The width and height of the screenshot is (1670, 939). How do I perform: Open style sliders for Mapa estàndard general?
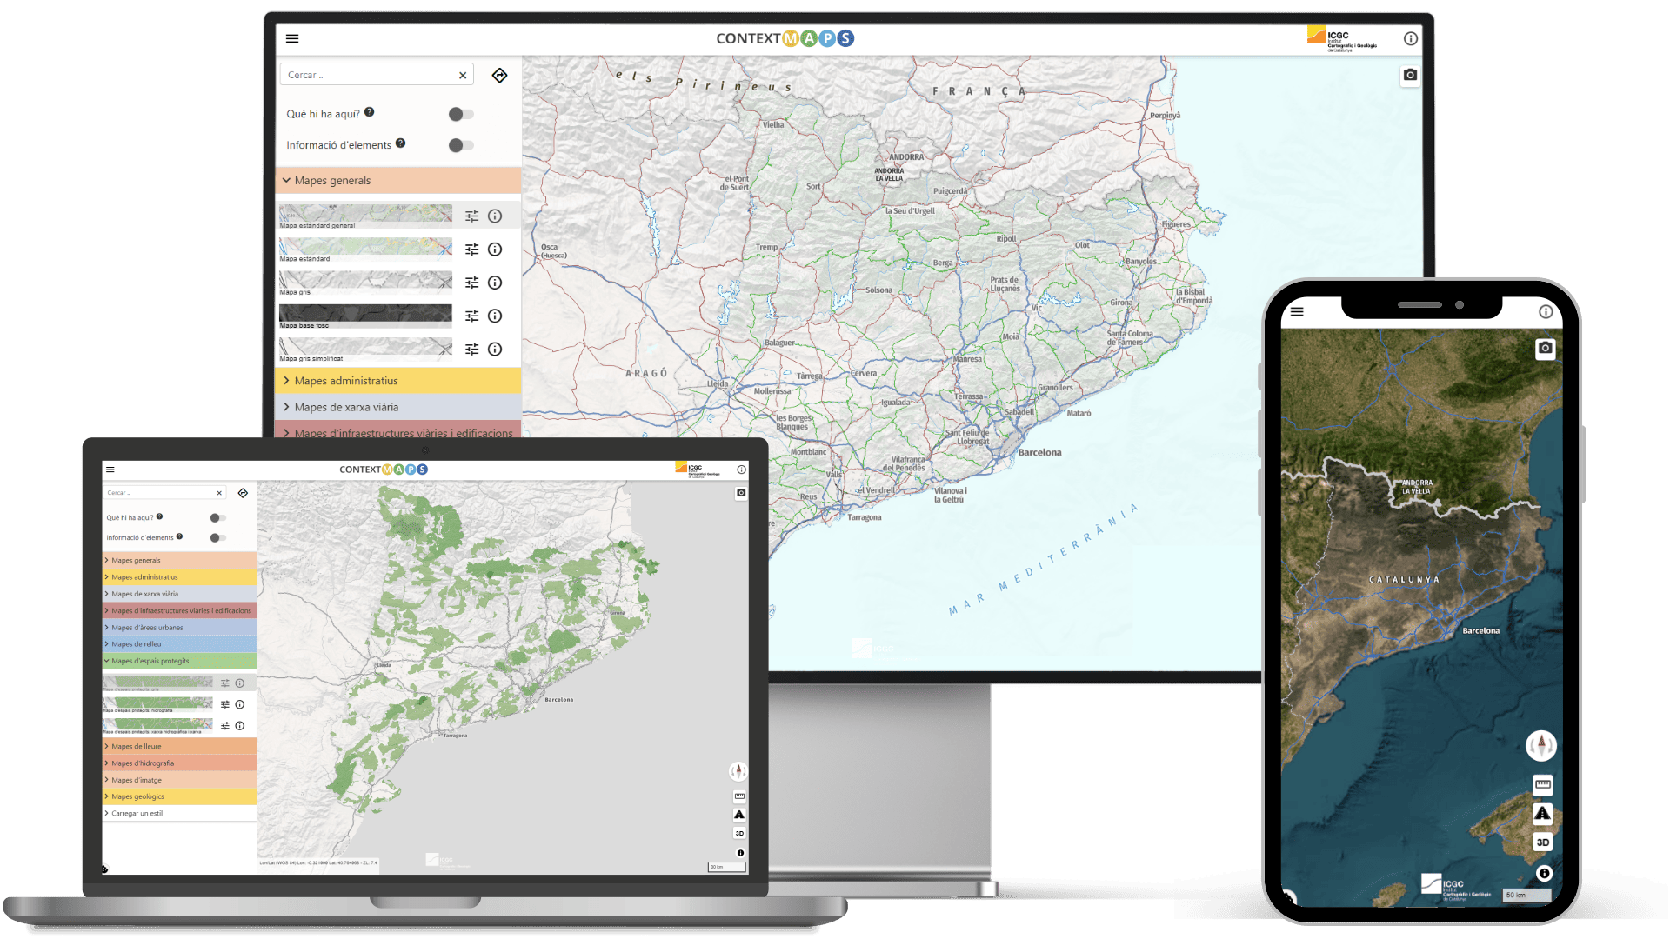click(472, 216)
